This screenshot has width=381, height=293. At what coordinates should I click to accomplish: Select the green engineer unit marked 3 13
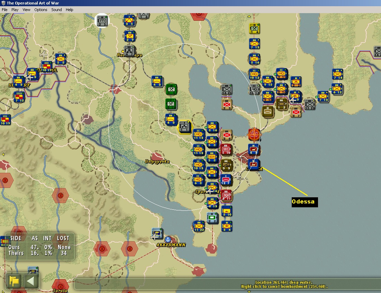point(171,104)
